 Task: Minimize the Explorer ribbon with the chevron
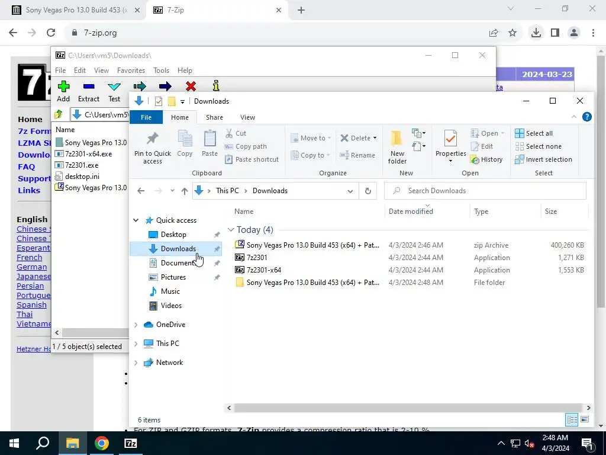click(574, 117)
